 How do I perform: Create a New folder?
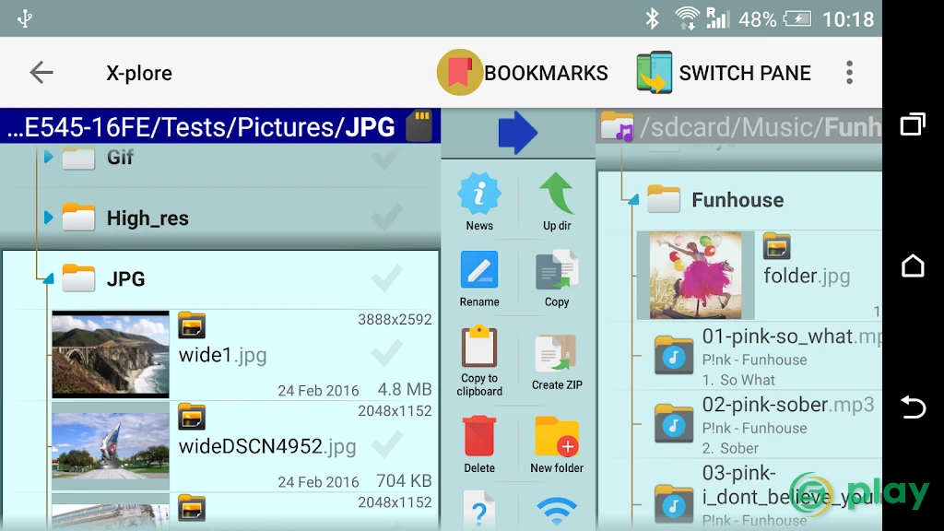pos(556,436)
